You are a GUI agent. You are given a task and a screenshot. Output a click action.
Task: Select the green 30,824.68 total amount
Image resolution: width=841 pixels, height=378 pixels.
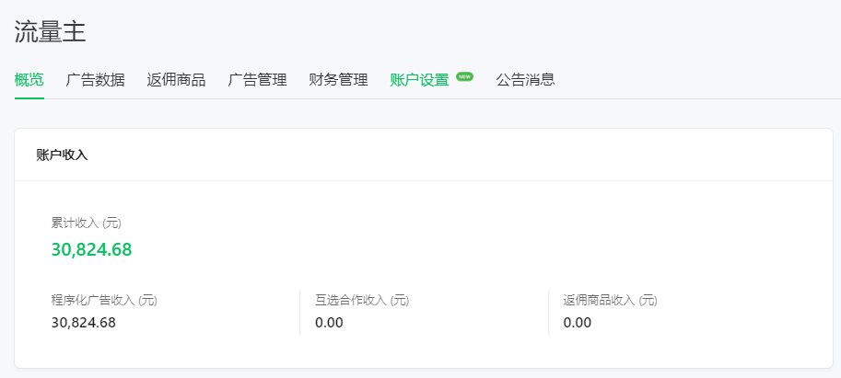coord(92,249)
